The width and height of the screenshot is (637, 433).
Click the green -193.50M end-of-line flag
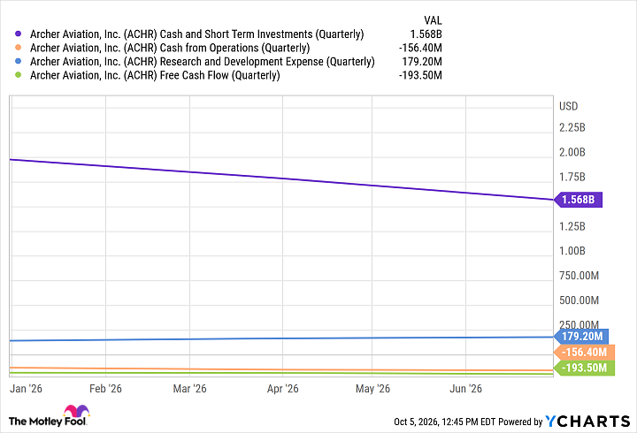click(x=584, y=368)
